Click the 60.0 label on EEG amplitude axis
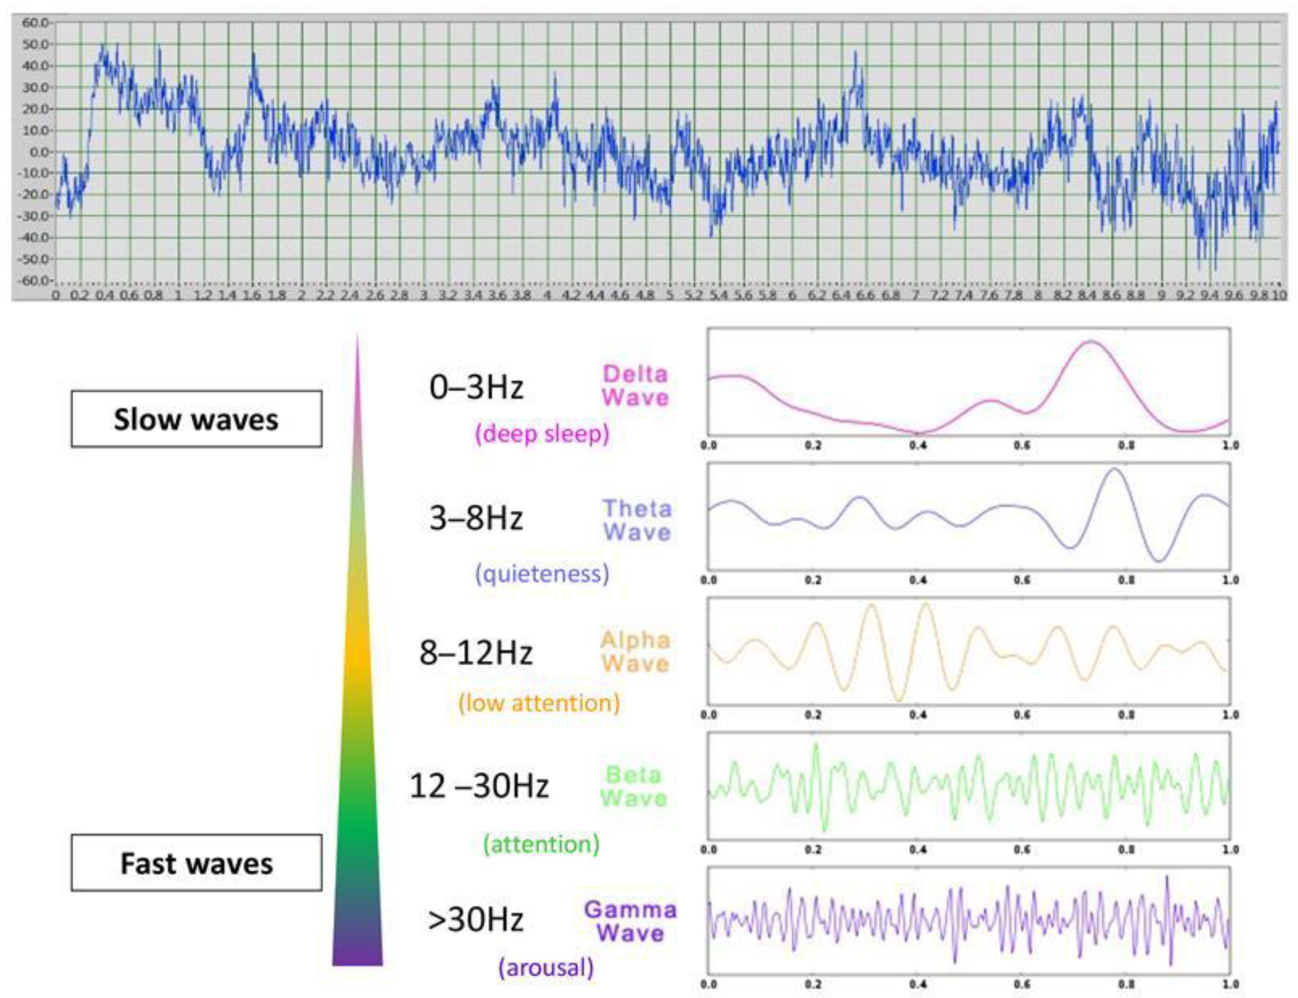The height and width of the screenshot is (998, 1298). click(x=34, y=23)
